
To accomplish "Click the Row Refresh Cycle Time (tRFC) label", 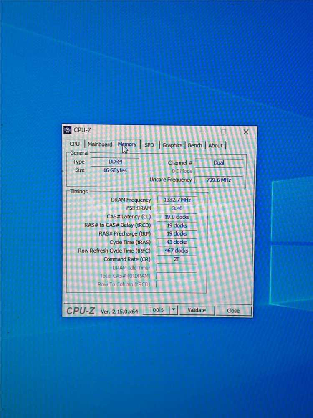I will 114,251.
